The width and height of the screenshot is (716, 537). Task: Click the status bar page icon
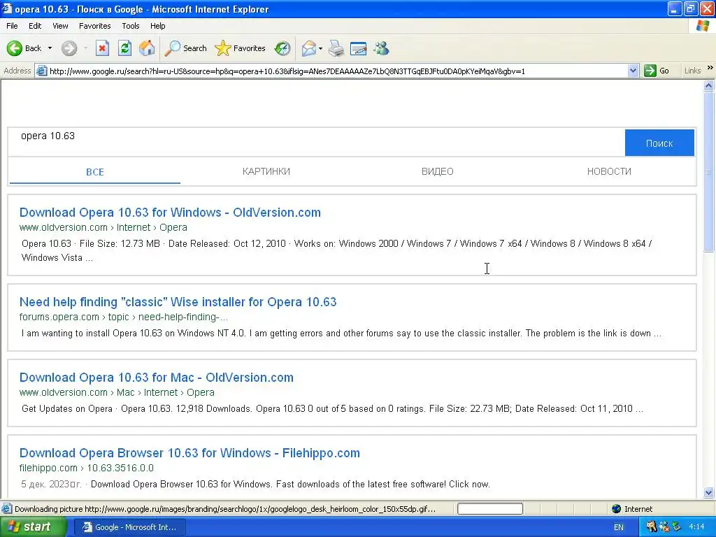(x=6, y=509)
